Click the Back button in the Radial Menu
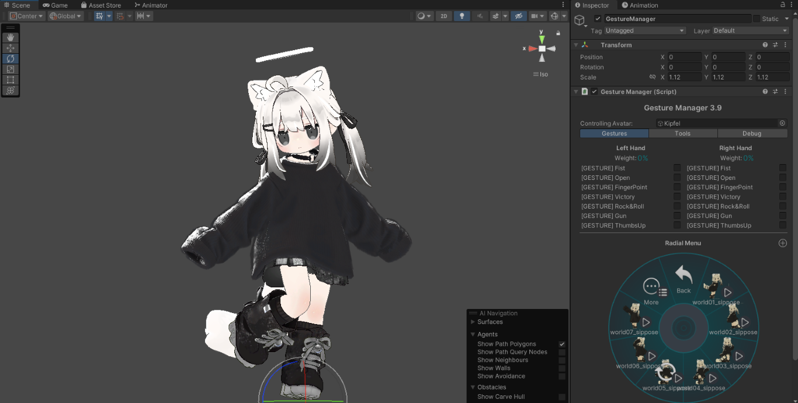Viewport: 798px width, 403px height. tap(683, 276)
